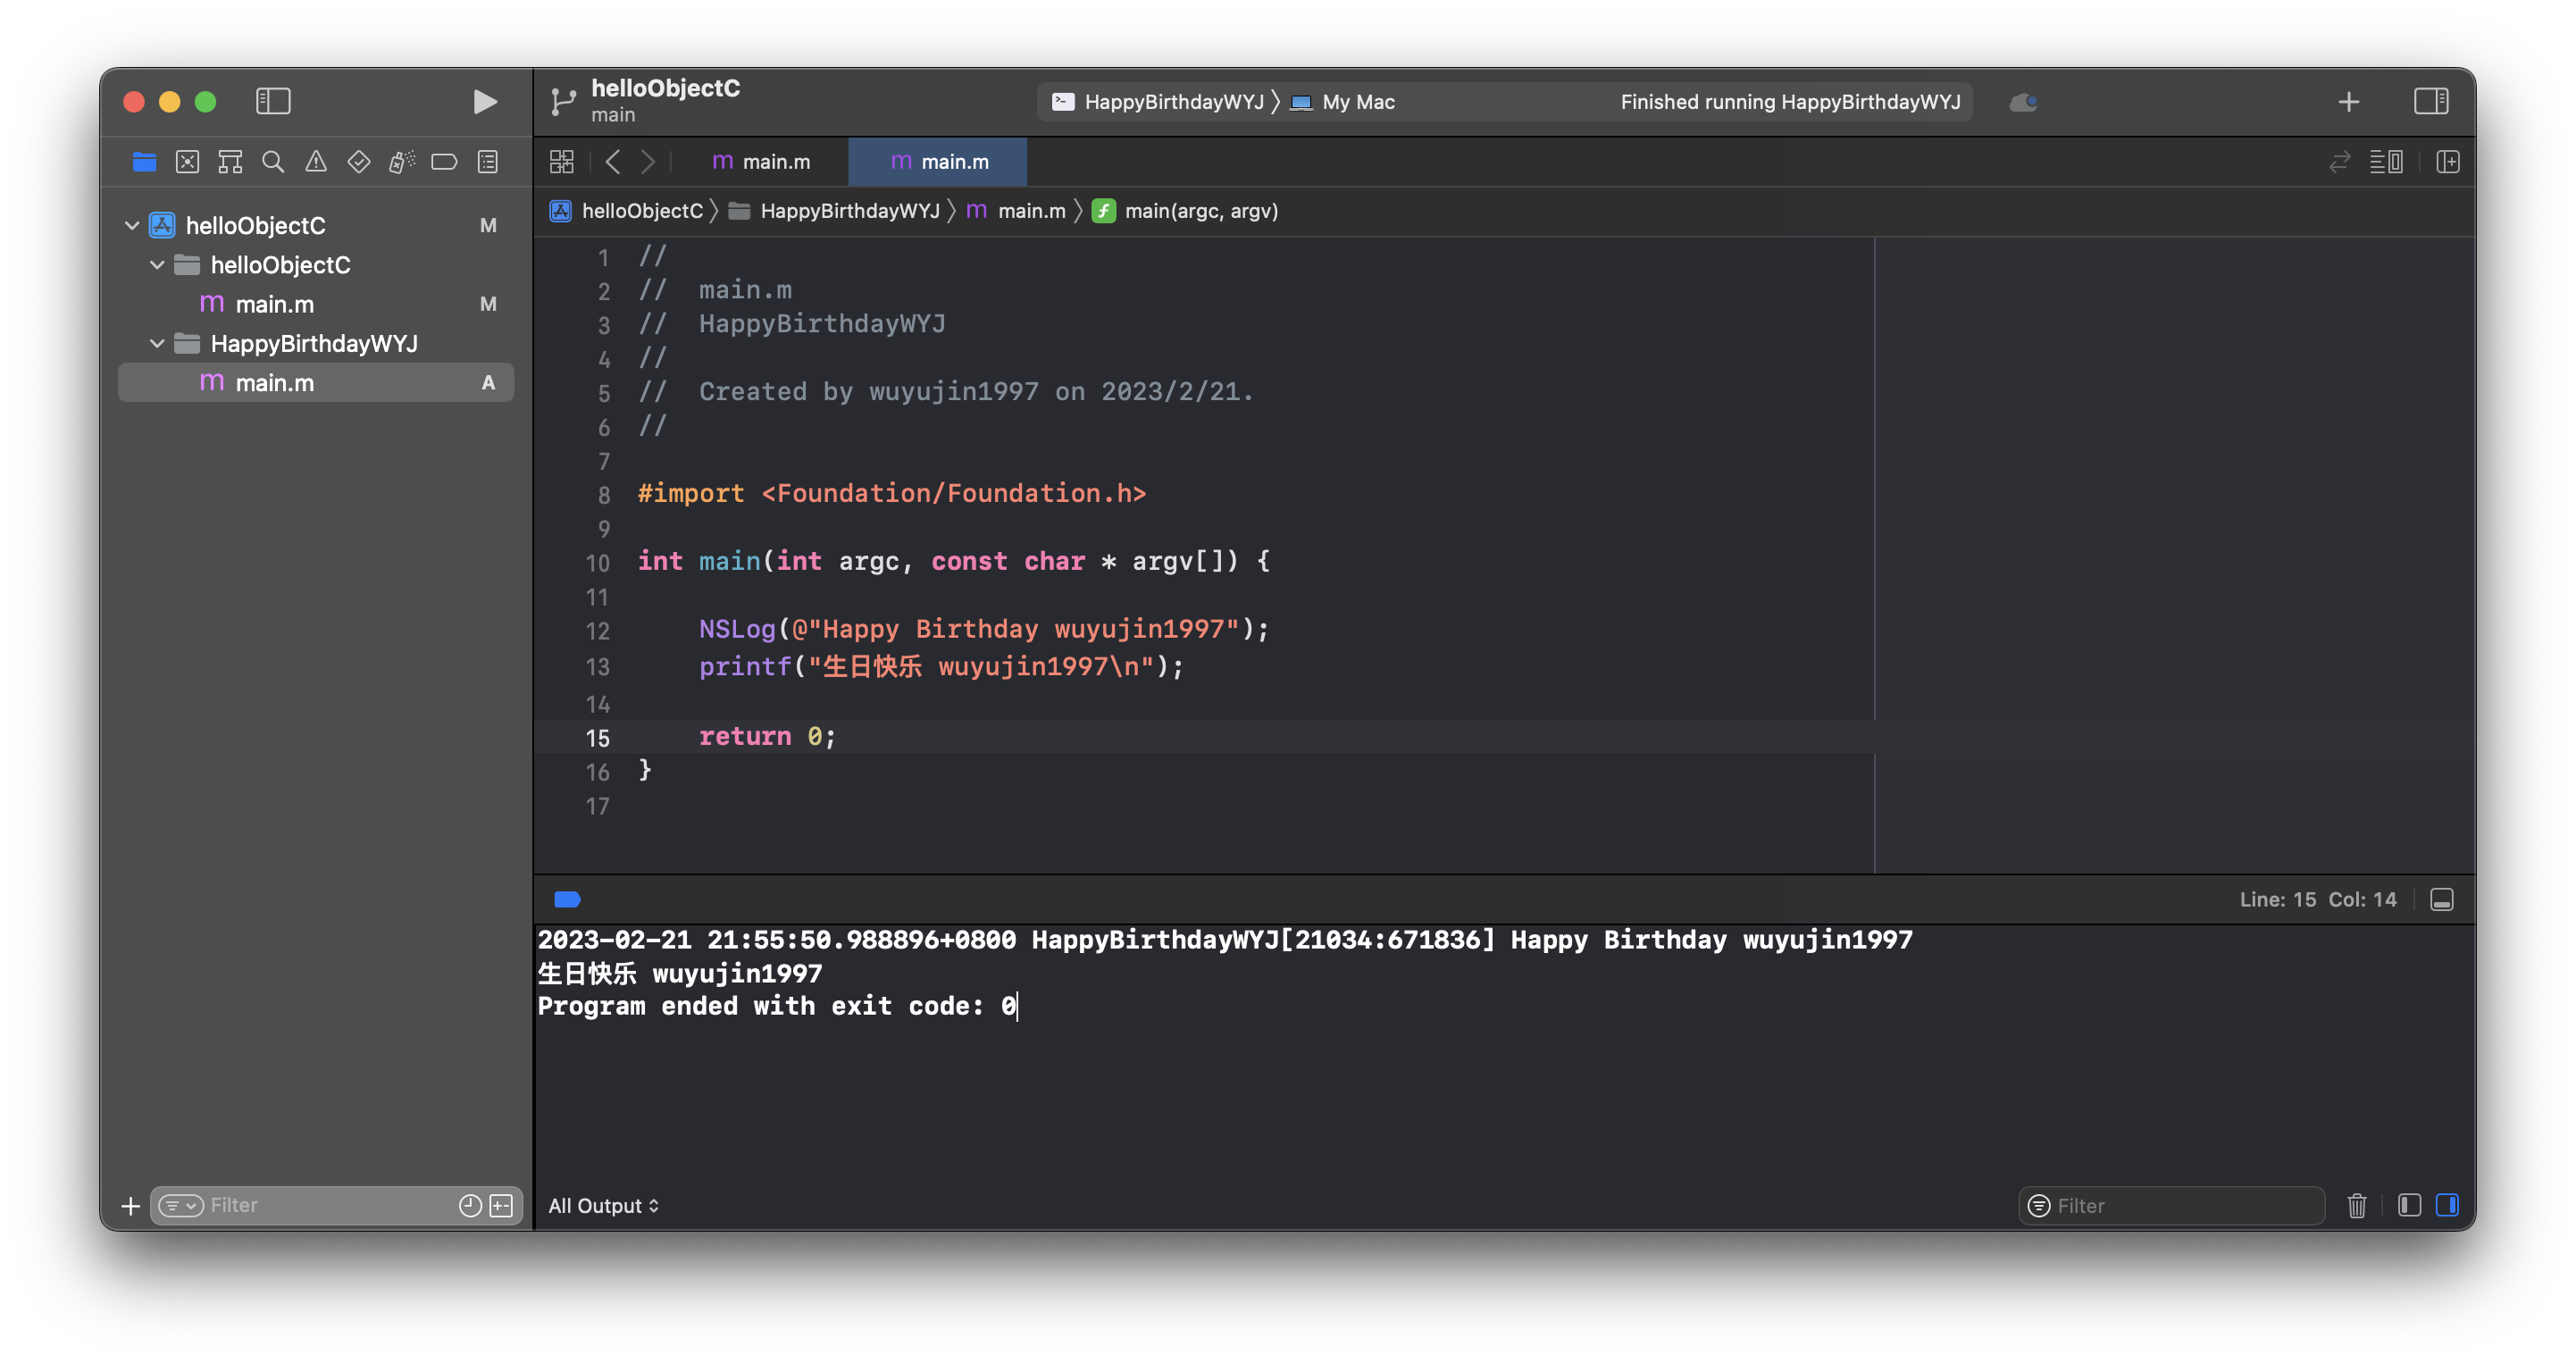Viewport: 2576px width, 1363px height.
Task: Open the Symbol navigator
Action: 230,162
